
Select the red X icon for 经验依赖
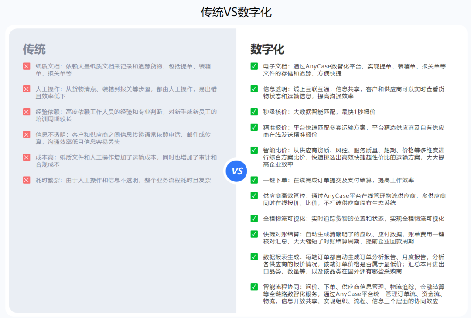pos(27,112)
